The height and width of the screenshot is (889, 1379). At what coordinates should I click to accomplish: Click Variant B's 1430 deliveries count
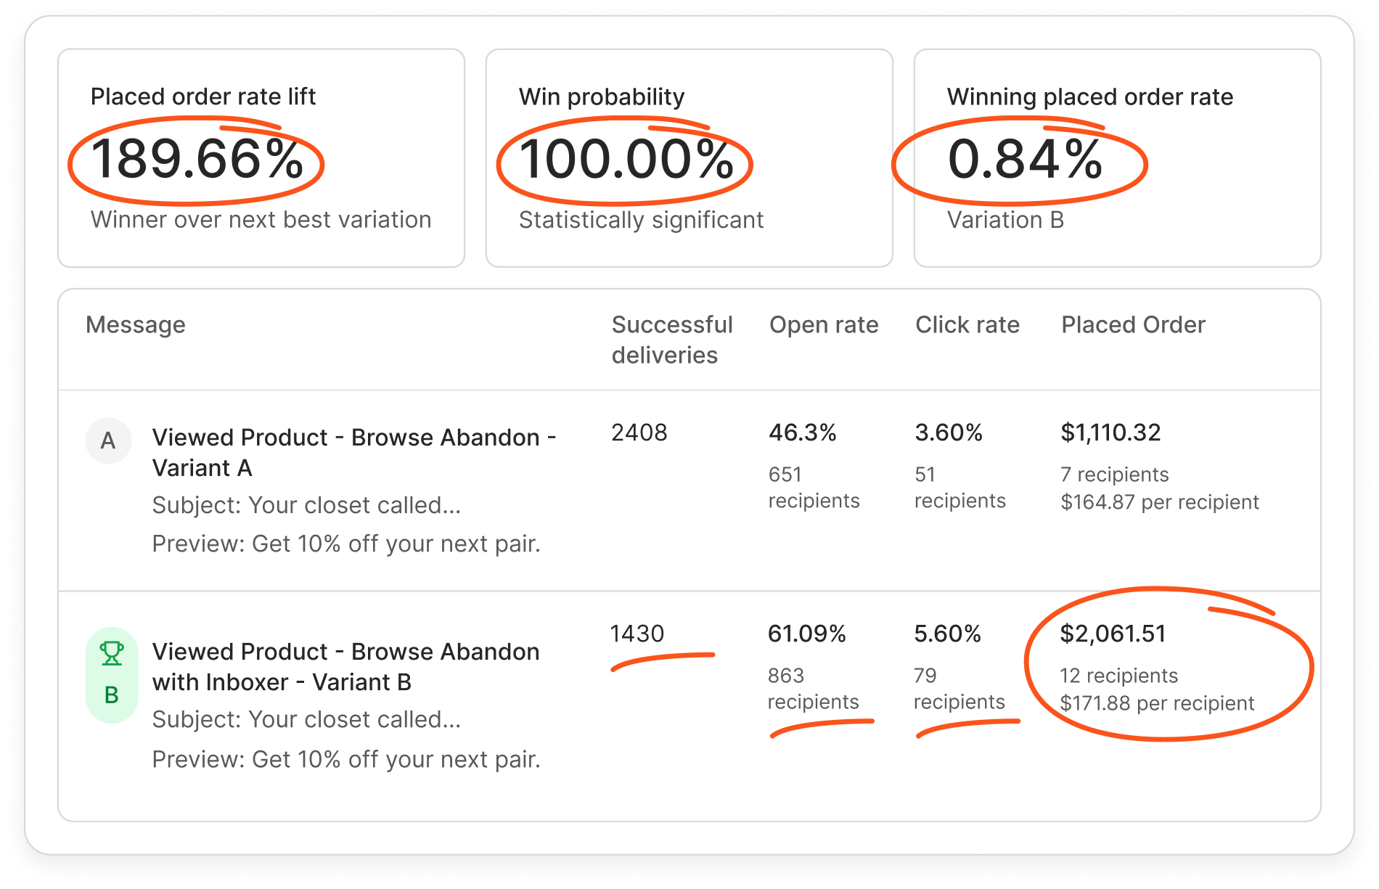pyautogui.click(x=637, y=634)
